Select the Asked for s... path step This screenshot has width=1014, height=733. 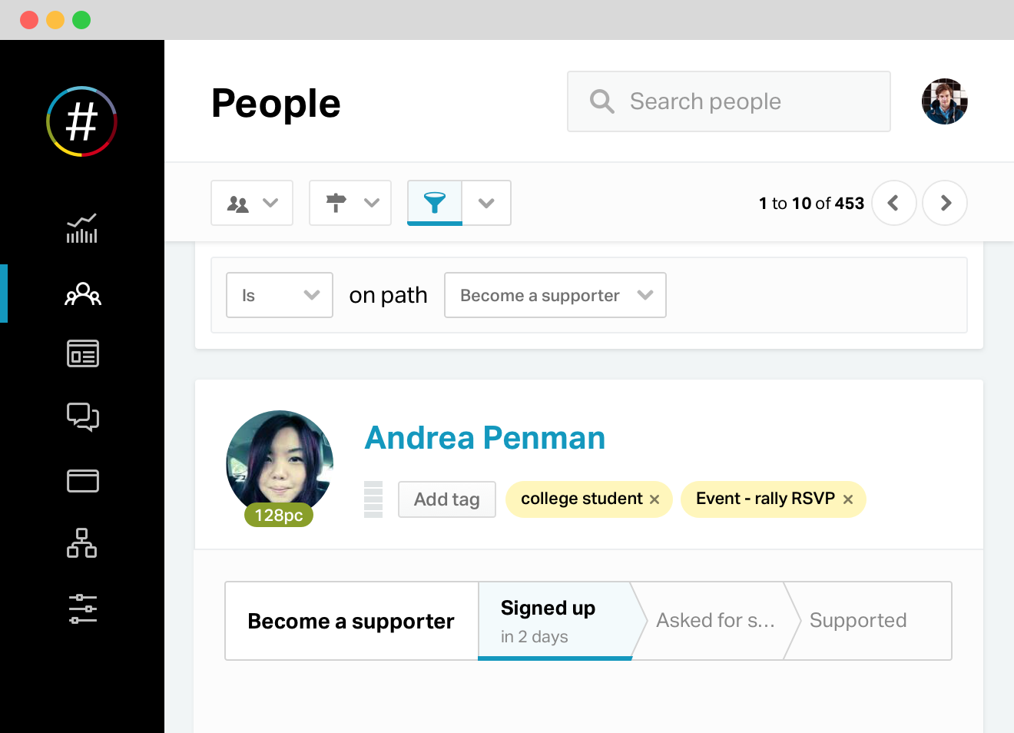[714, 621]
